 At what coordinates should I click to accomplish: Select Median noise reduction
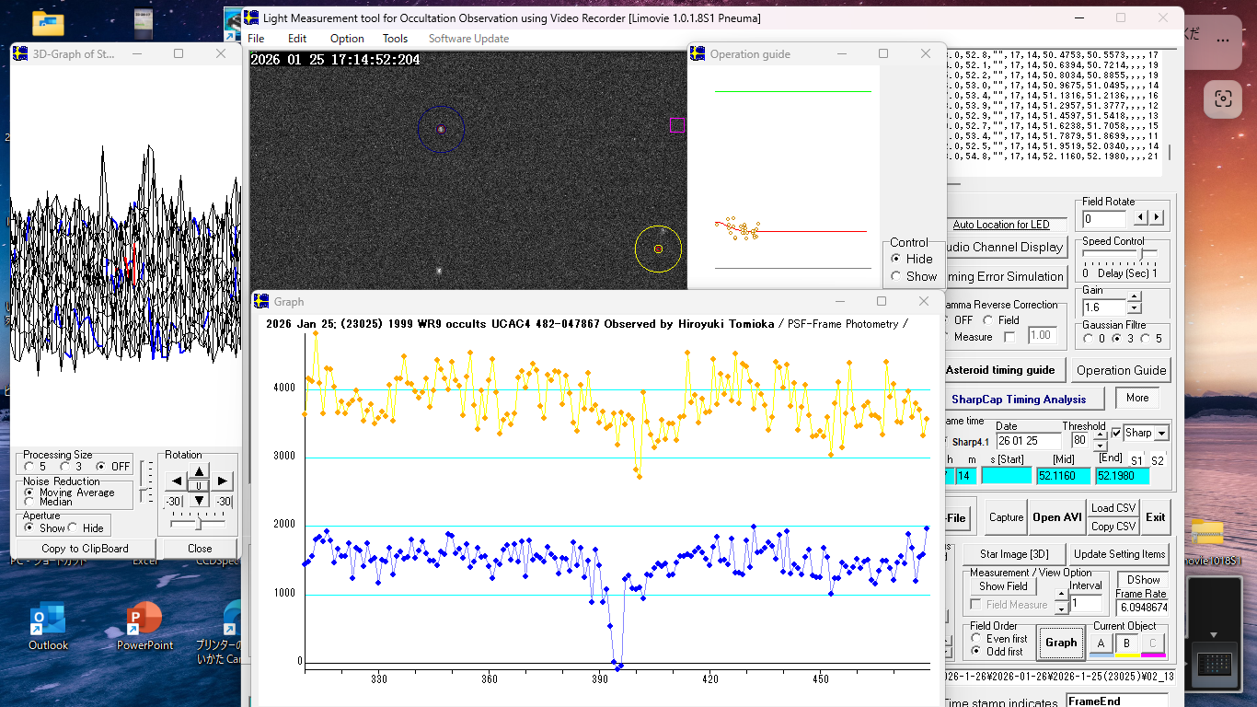click(x=29, y=503)
